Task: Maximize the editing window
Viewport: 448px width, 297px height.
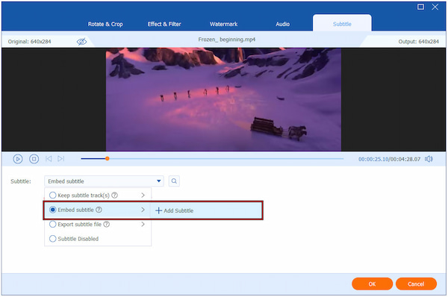Action: [x=420, y=7]
